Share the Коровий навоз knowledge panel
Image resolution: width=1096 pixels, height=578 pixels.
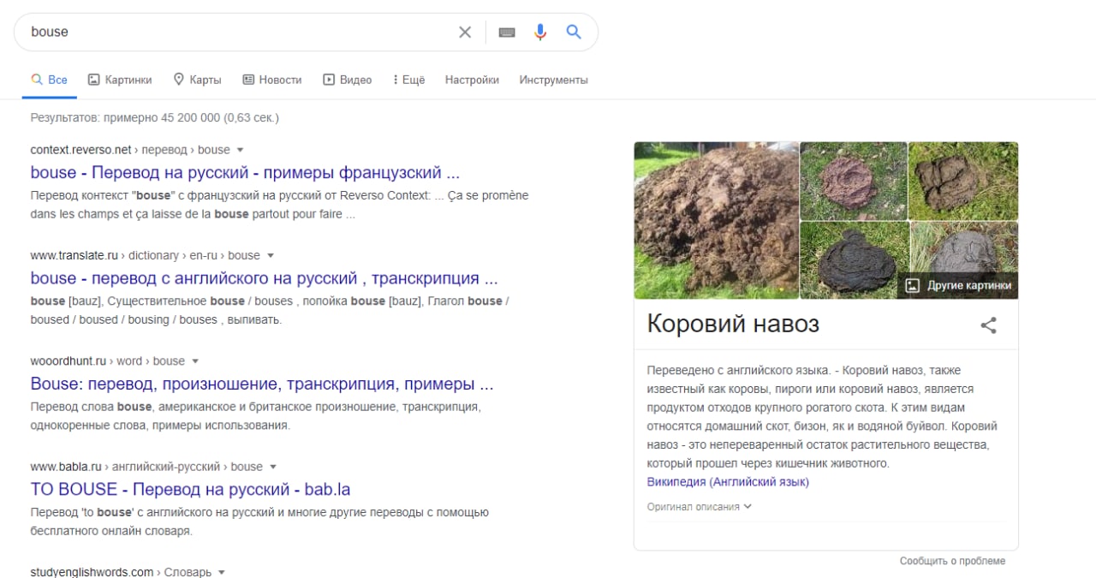[988, 325]
